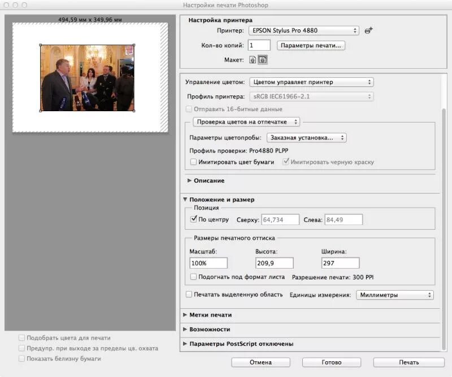Toggle Предупр. при выходе за пределы цв. охвата
The height and width of the screenshot is (377, 452).
click(x=21, y=348)
